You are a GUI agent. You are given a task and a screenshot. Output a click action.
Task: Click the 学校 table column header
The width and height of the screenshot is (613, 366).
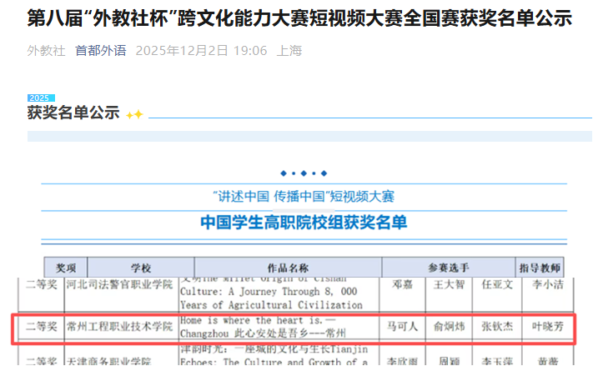(141, 268)
